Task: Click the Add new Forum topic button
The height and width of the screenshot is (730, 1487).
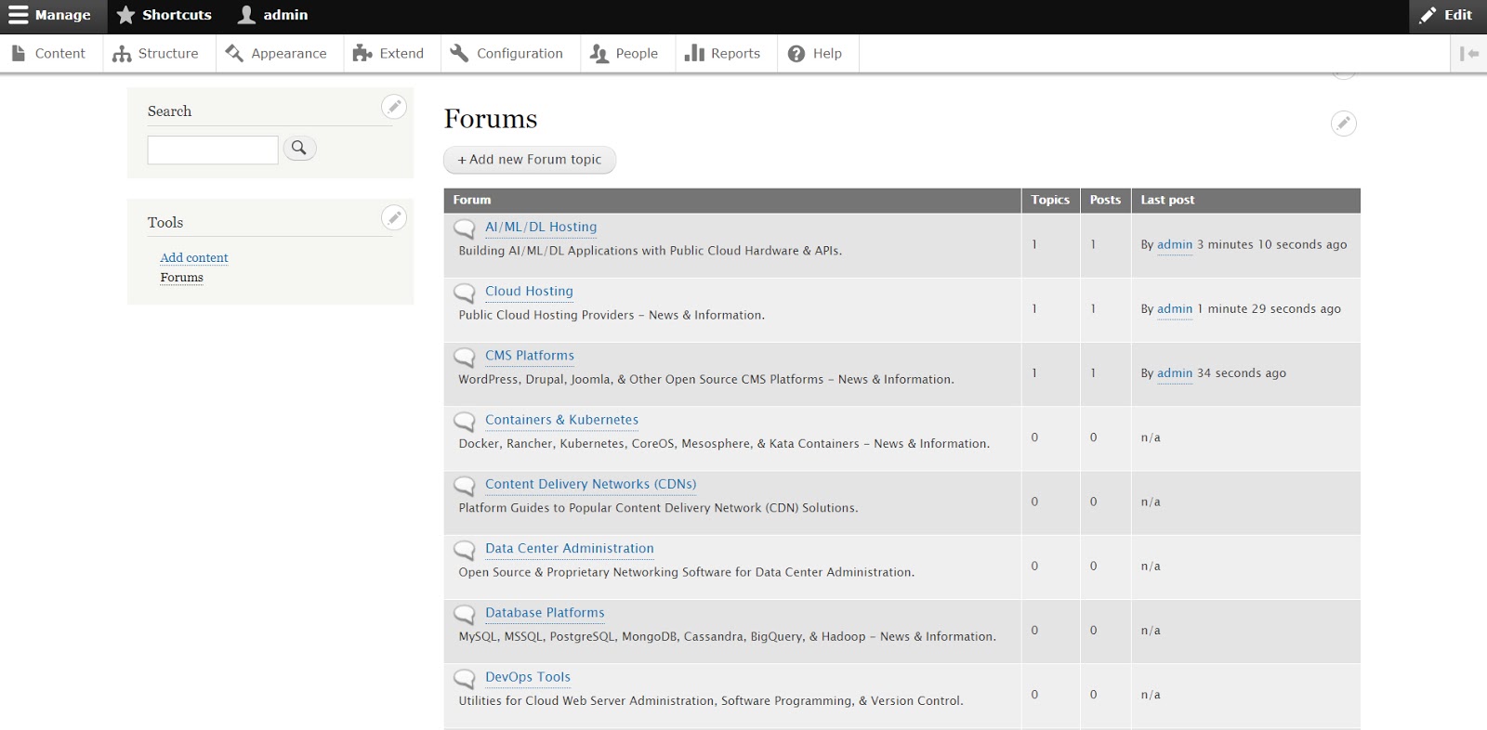Action: pos(530,160)
